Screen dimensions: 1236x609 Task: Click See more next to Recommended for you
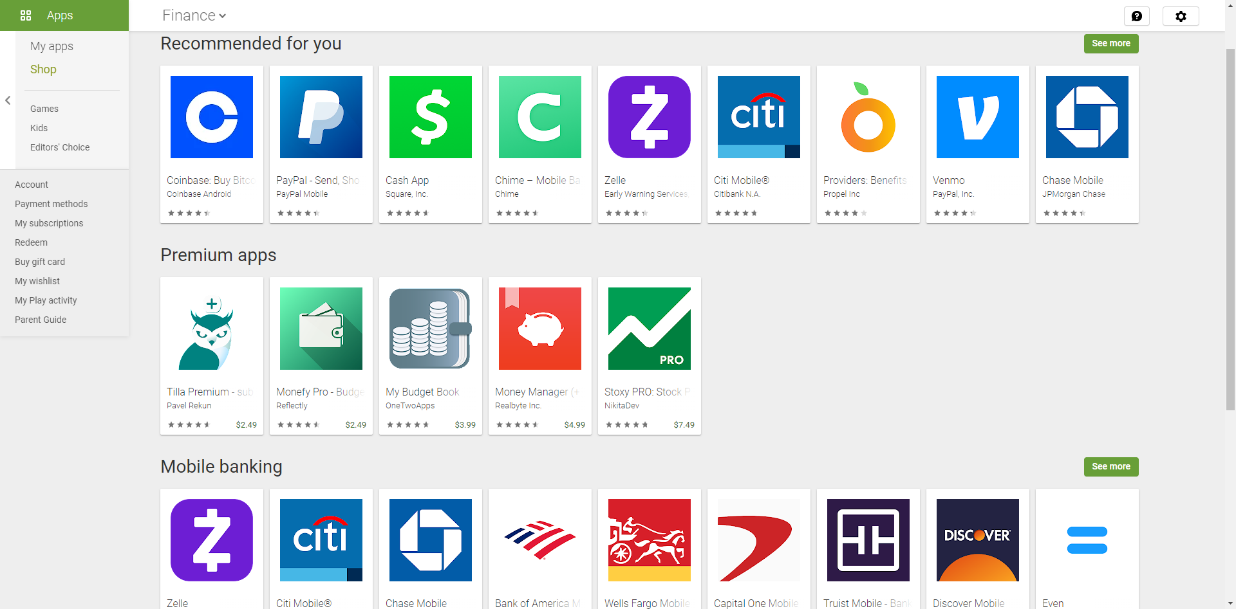point(1111,44)
